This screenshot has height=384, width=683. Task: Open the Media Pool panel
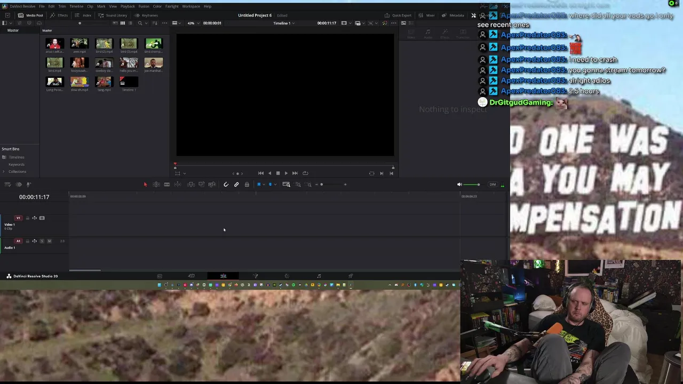30,15
